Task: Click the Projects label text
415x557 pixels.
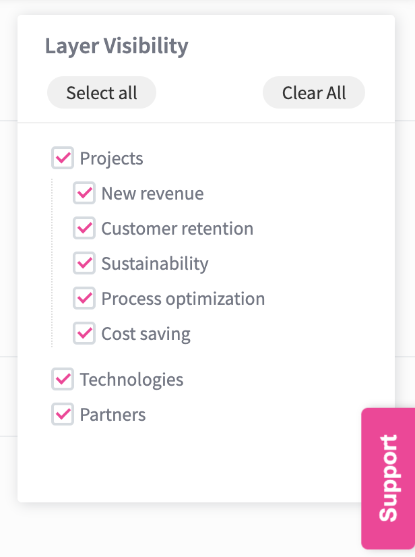Action: tap(111, 158)
